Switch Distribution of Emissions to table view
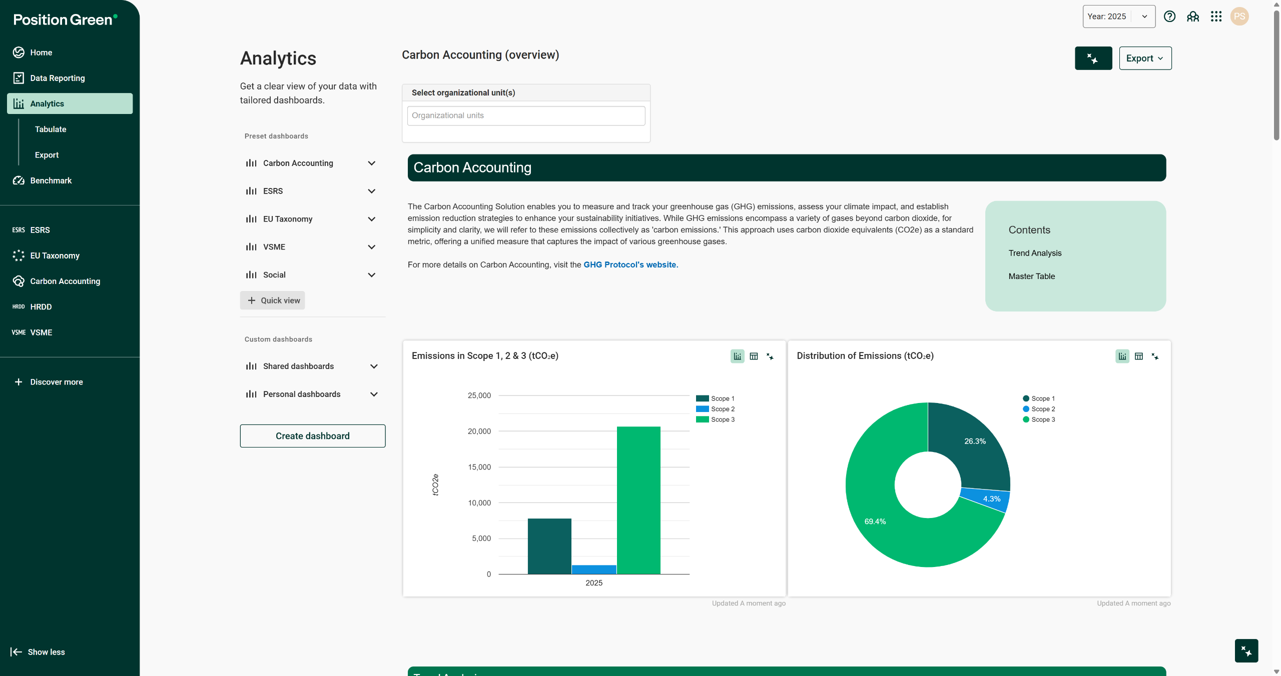Viewport: 1281px width, 676px height. coord(1139,356)
